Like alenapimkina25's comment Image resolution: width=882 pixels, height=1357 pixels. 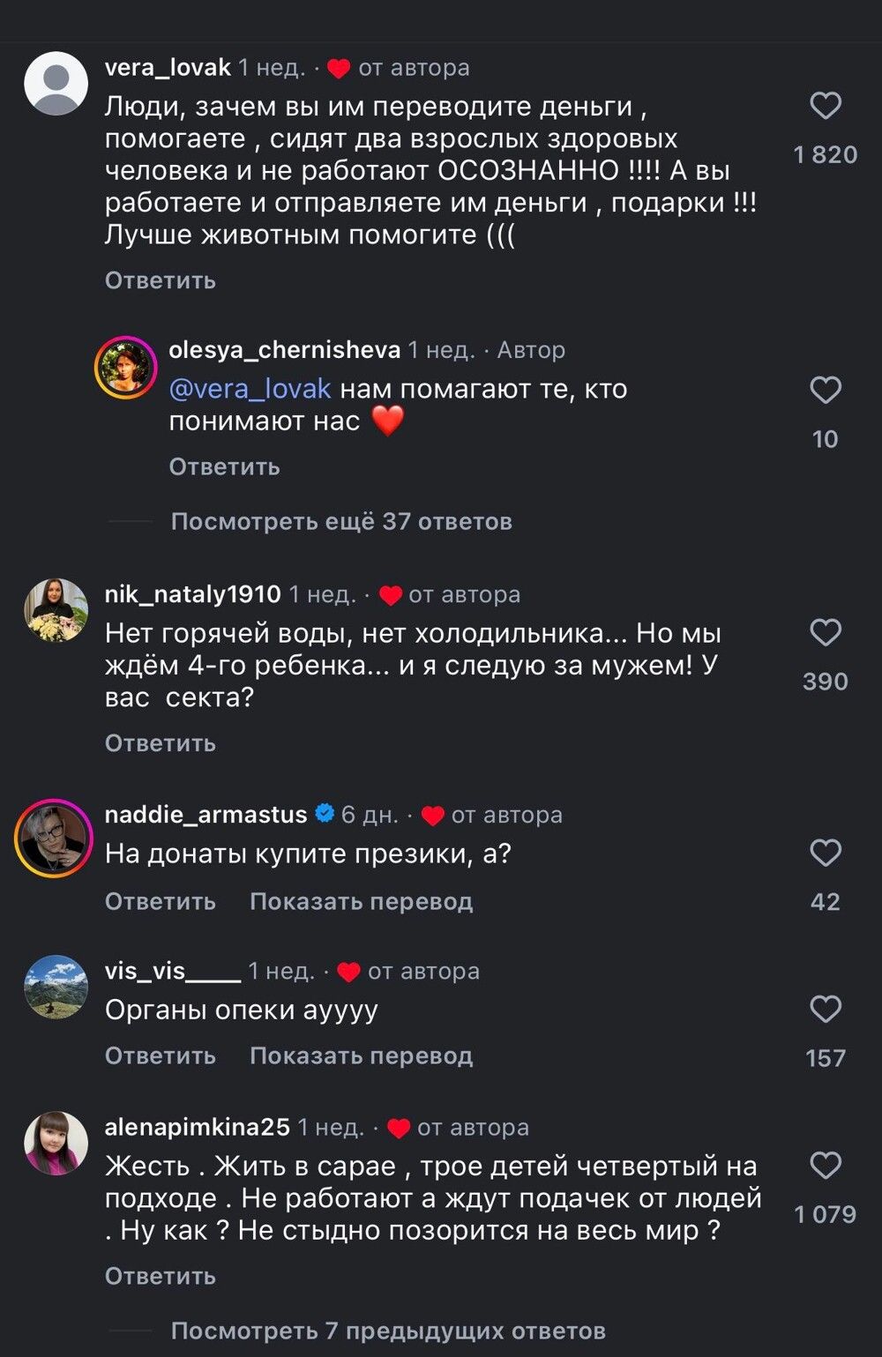click(x=825, y=1166)
